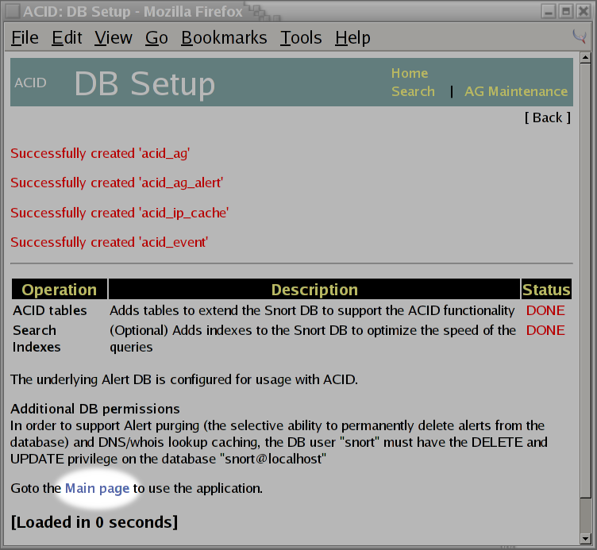Open the Bookmarks menu
The width and height of the screenshot is (597, 550).
(224, 38)
